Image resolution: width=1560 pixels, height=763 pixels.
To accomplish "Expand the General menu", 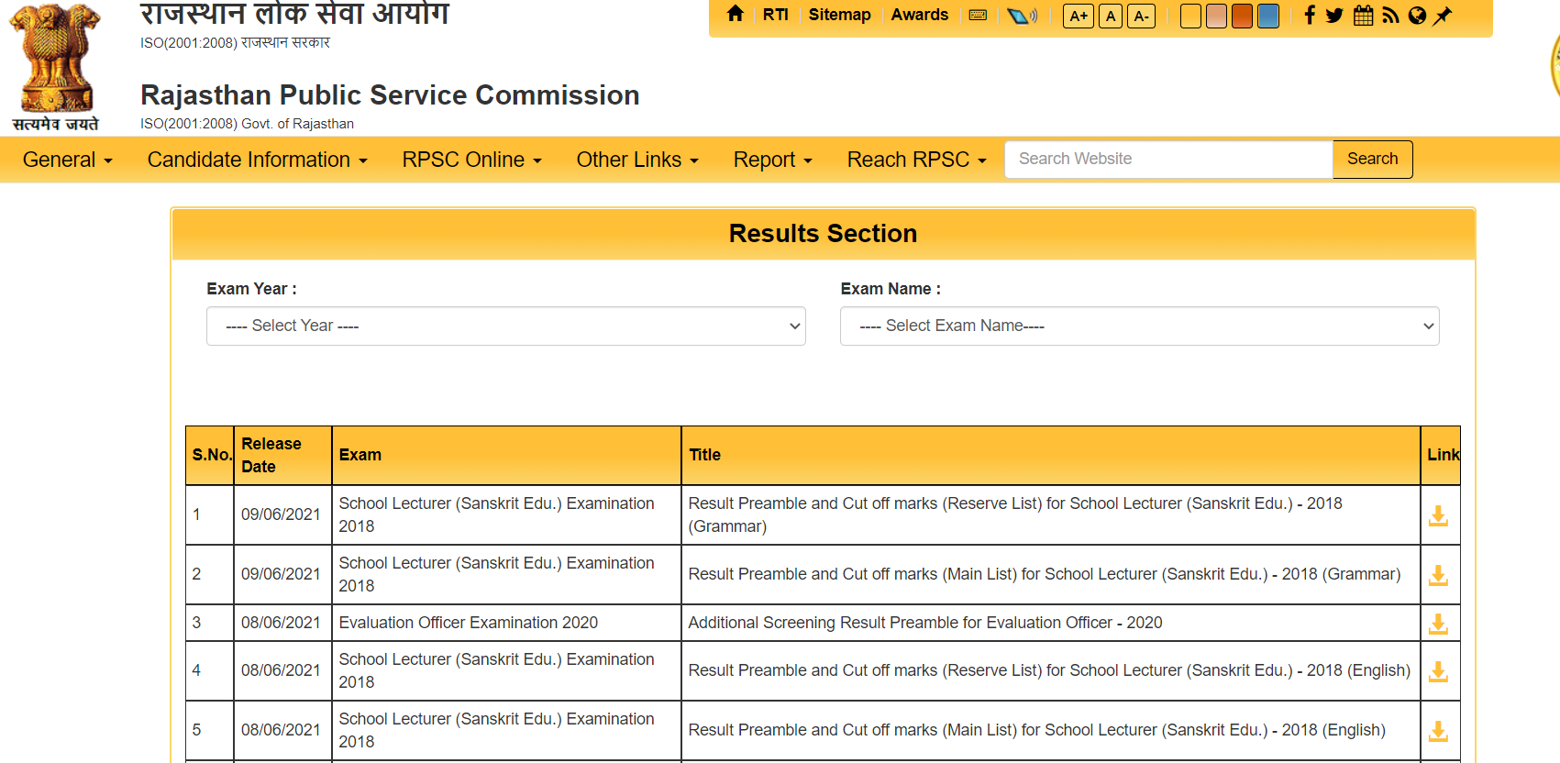I will tap(67, 160).
